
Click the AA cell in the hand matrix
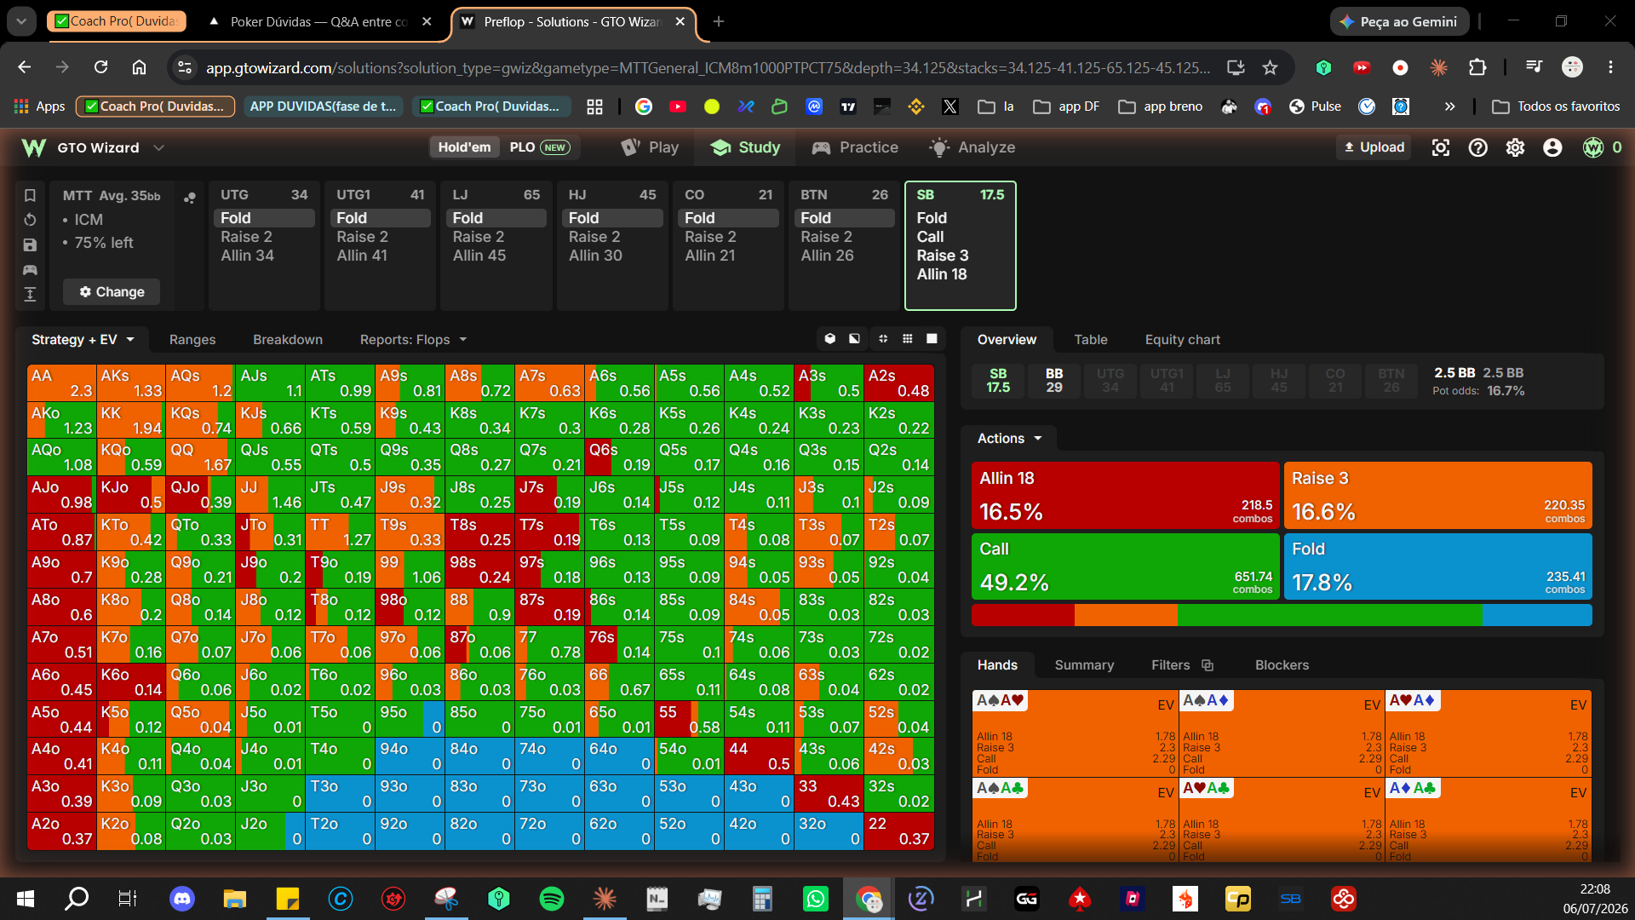tap(61, 382)
